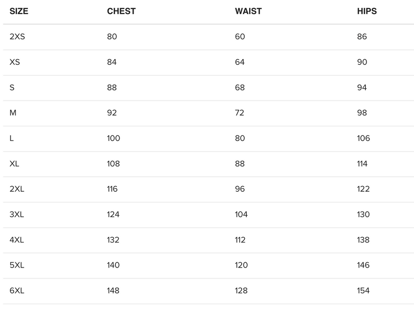Click the CHEST column header
The width and height of the screenshot is (414, 310).
pyautogui.click(x=121, y=11)
